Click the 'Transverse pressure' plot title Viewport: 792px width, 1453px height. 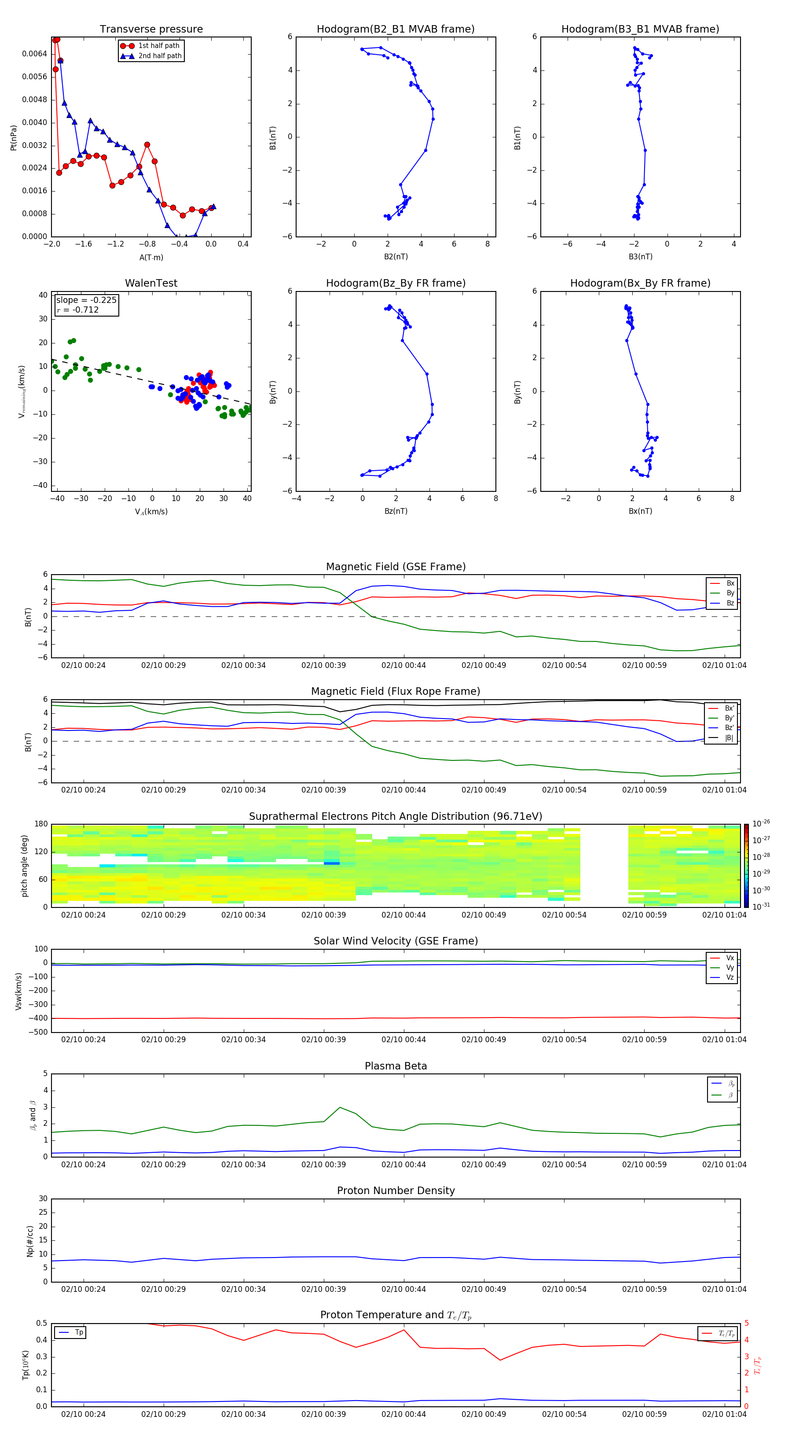pos(151,30)
